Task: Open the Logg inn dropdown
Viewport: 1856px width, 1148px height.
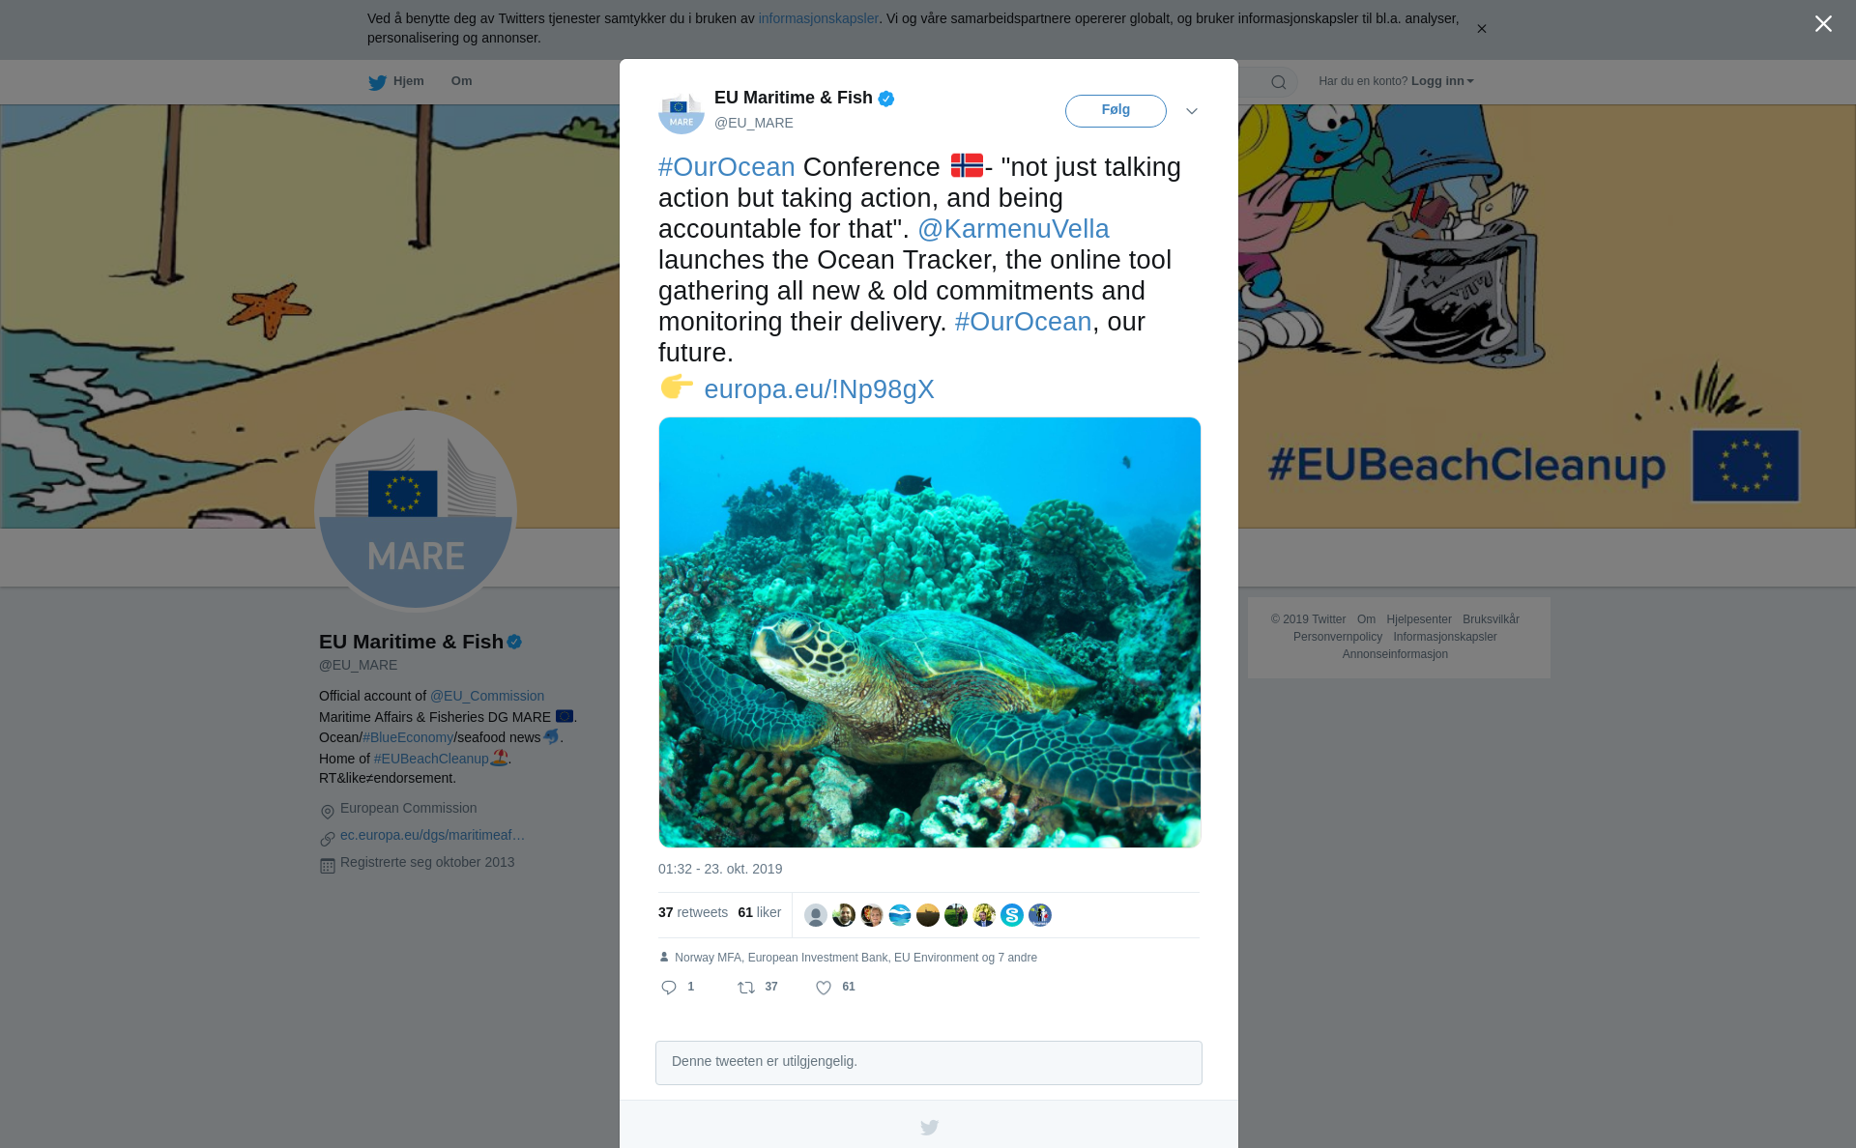Action: pyautogui.click(x=1442, y=81)
